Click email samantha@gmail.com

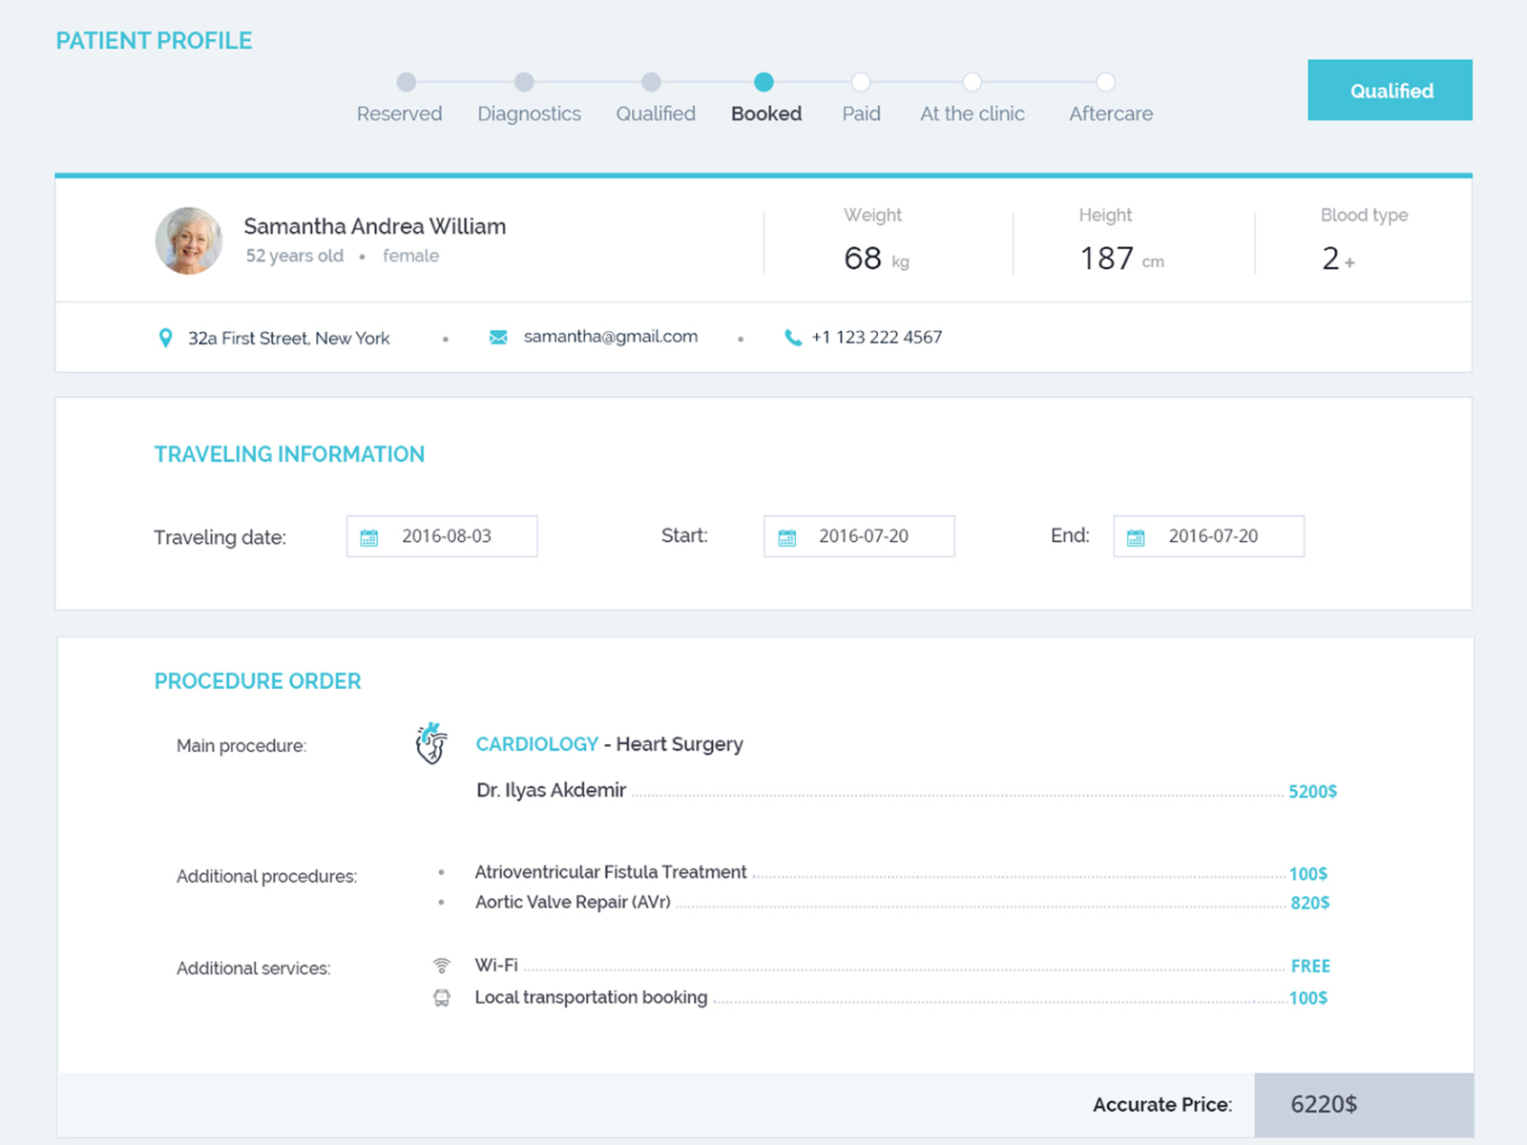pos(611,337)
